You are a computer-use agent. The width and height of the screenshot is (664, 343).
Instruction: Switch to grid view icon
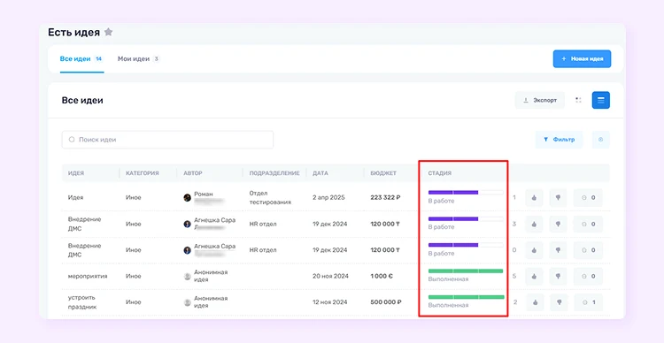(x=578, y=100)
